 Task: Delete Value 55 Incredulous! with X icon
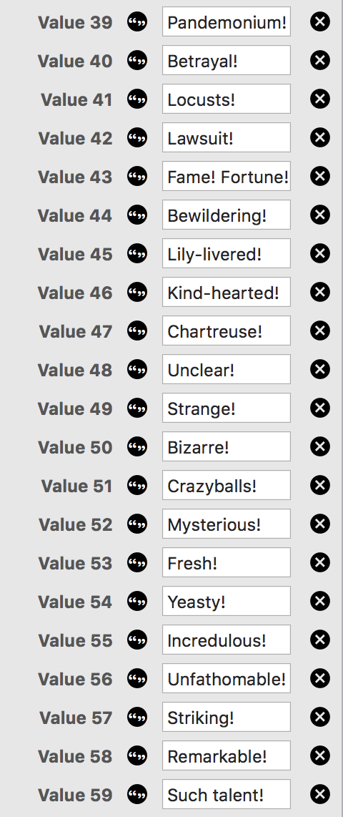[320, 640]
